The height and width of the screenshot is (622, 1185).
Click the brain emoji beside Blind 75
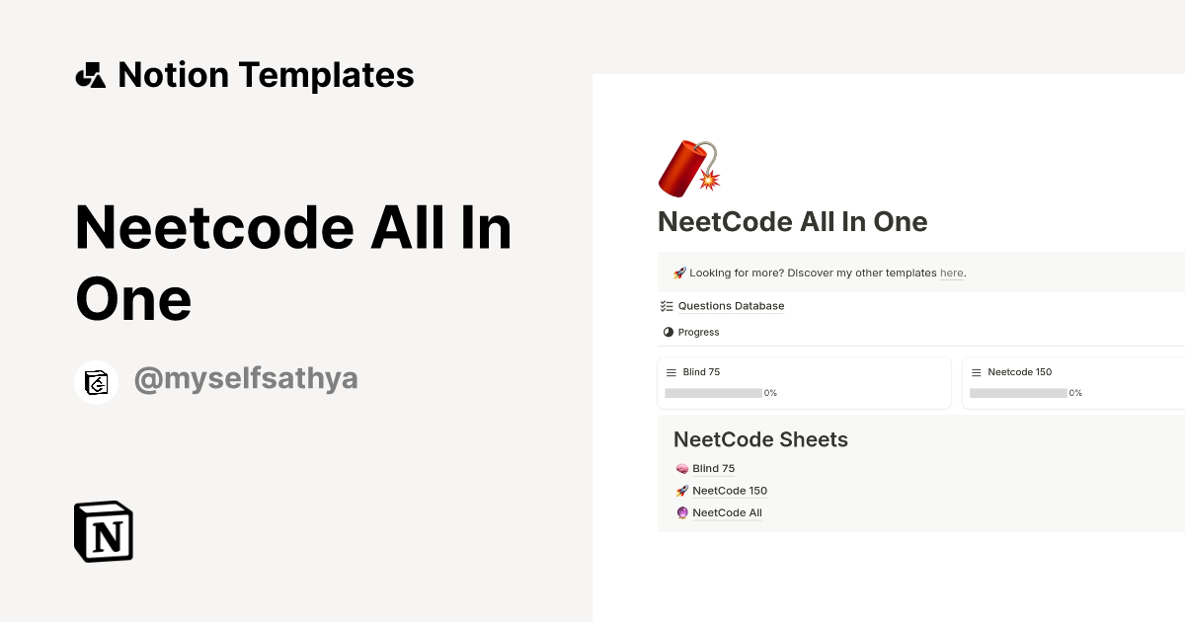tap(681, 468)
